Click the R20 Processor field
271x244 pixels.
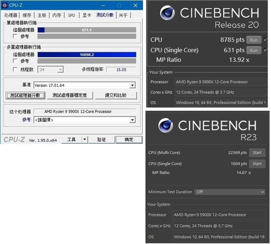pyautogui.click(x=221, y=82)
